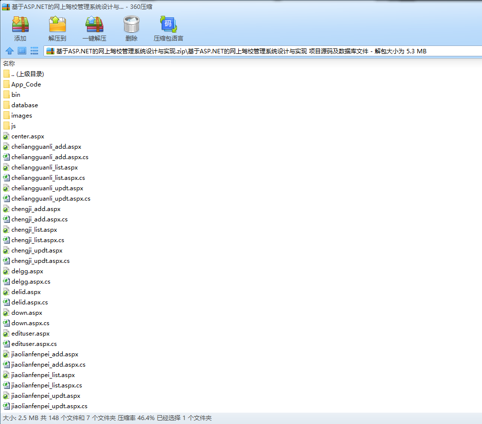This screenshot has height=424, width=482.
Task: Click jiaolianfenpei_updt.aspx file name
Action: (x=46, y=396)
